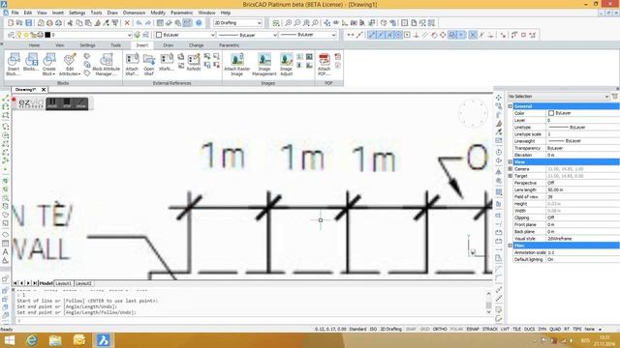Switch to the Home ribbon tab
The width and height of the screenshot is (620, 348).
34,45
